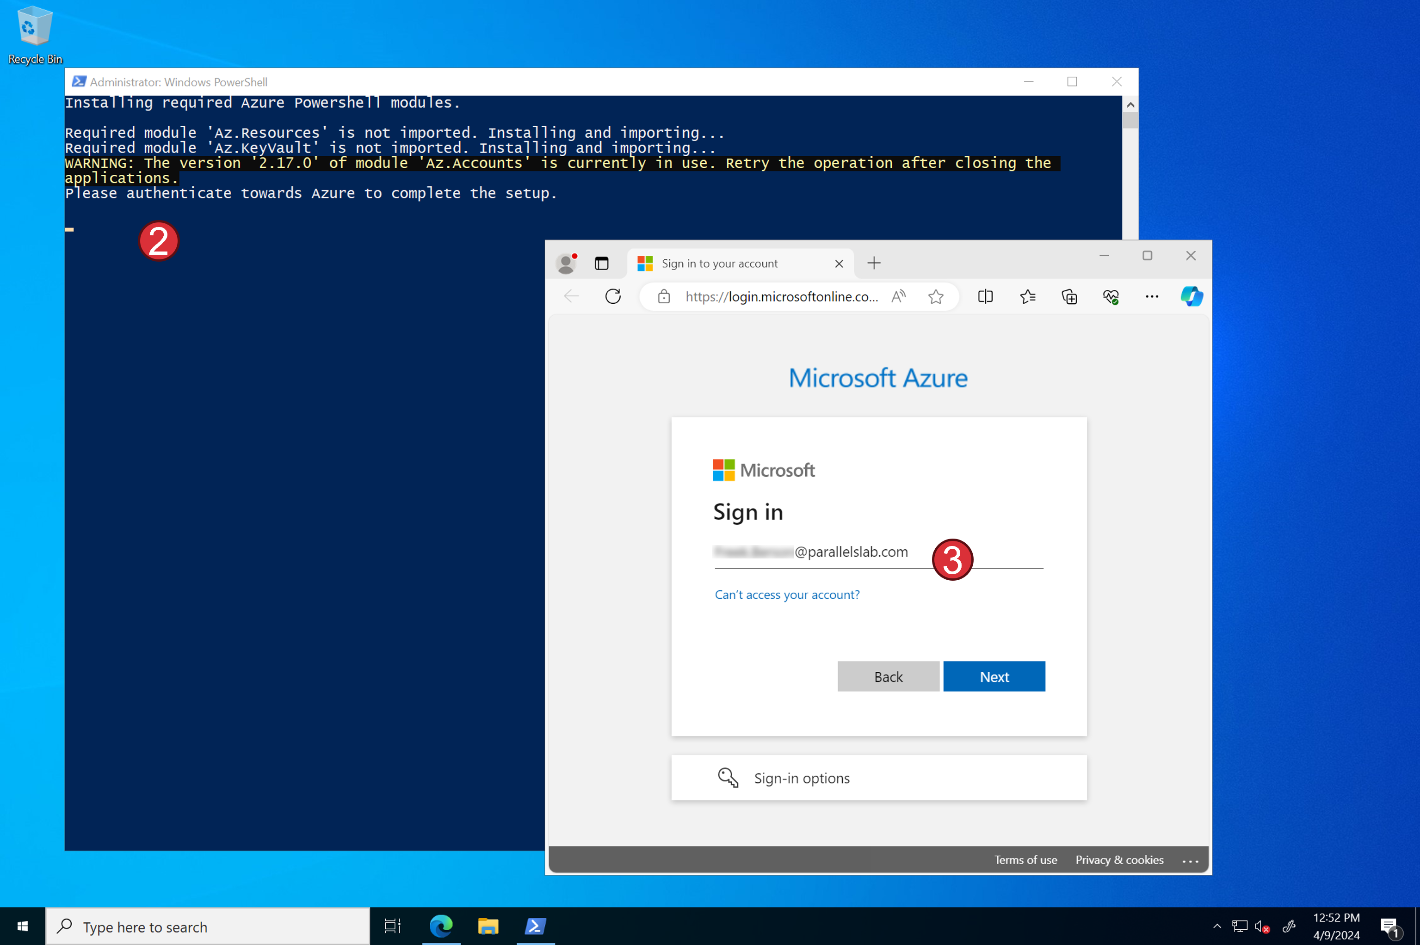Click the blue Next button
The image size is (1420, 945).
click(x=994, y=676)
